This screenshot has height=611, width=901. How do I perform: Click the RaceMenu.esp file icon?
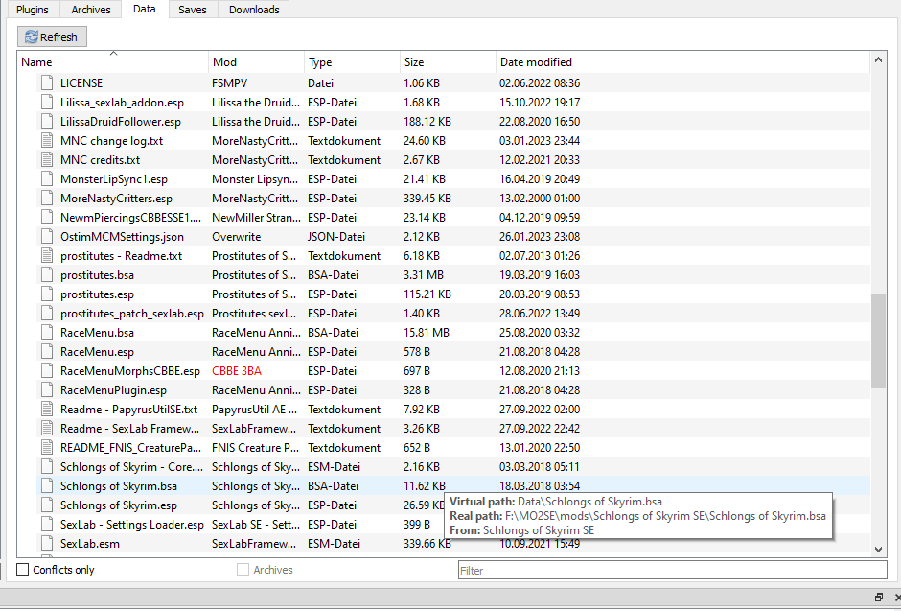tap(47, 352)
